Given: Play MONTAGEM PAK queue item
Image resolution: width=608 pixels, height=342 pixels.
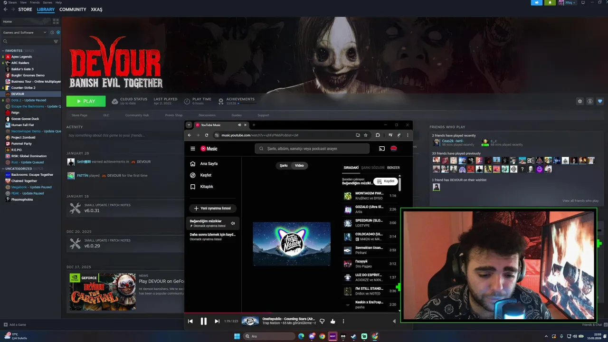Looking at the screenshot, I should pos(370,196).
